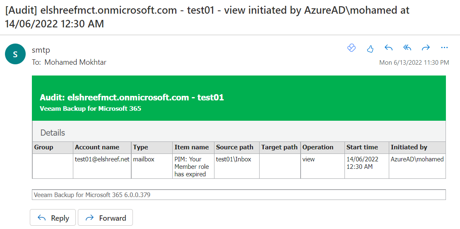
Task: Click the green Audit banner title
Action: click(x=132, y=97)
